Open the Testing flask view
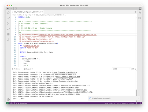 click(8, 40)
